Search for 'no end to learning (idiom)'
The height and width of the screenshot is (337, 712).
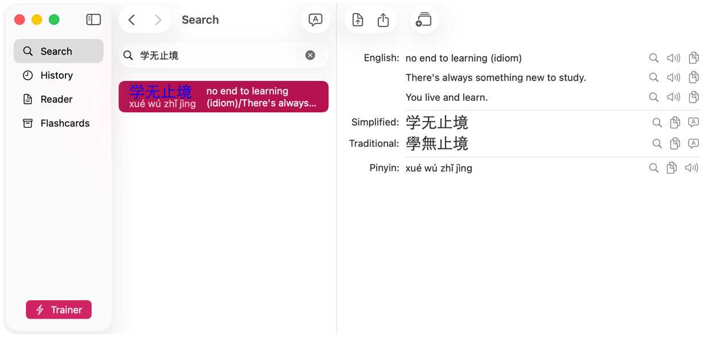[x=653, y=58]
